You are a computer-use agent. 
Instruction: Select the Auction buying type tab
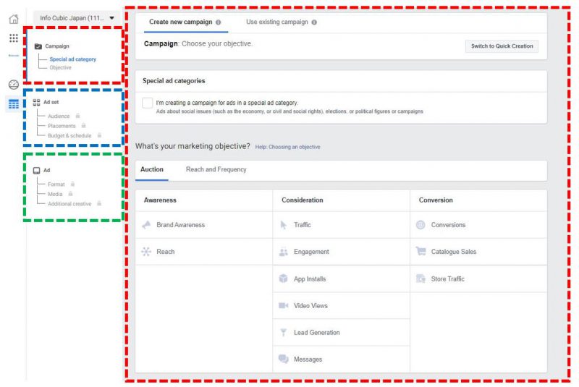coord(152,170)
